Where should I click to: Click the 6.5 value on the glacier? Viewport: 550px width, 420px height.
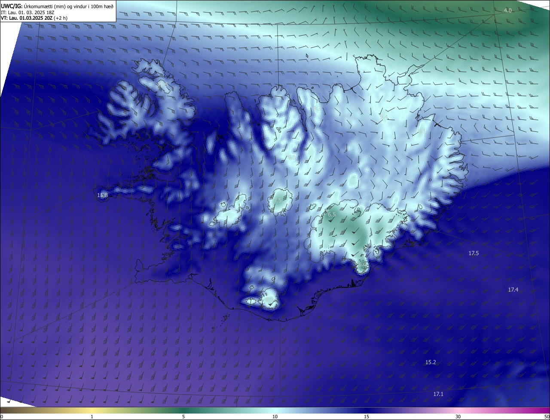[332, 214]
